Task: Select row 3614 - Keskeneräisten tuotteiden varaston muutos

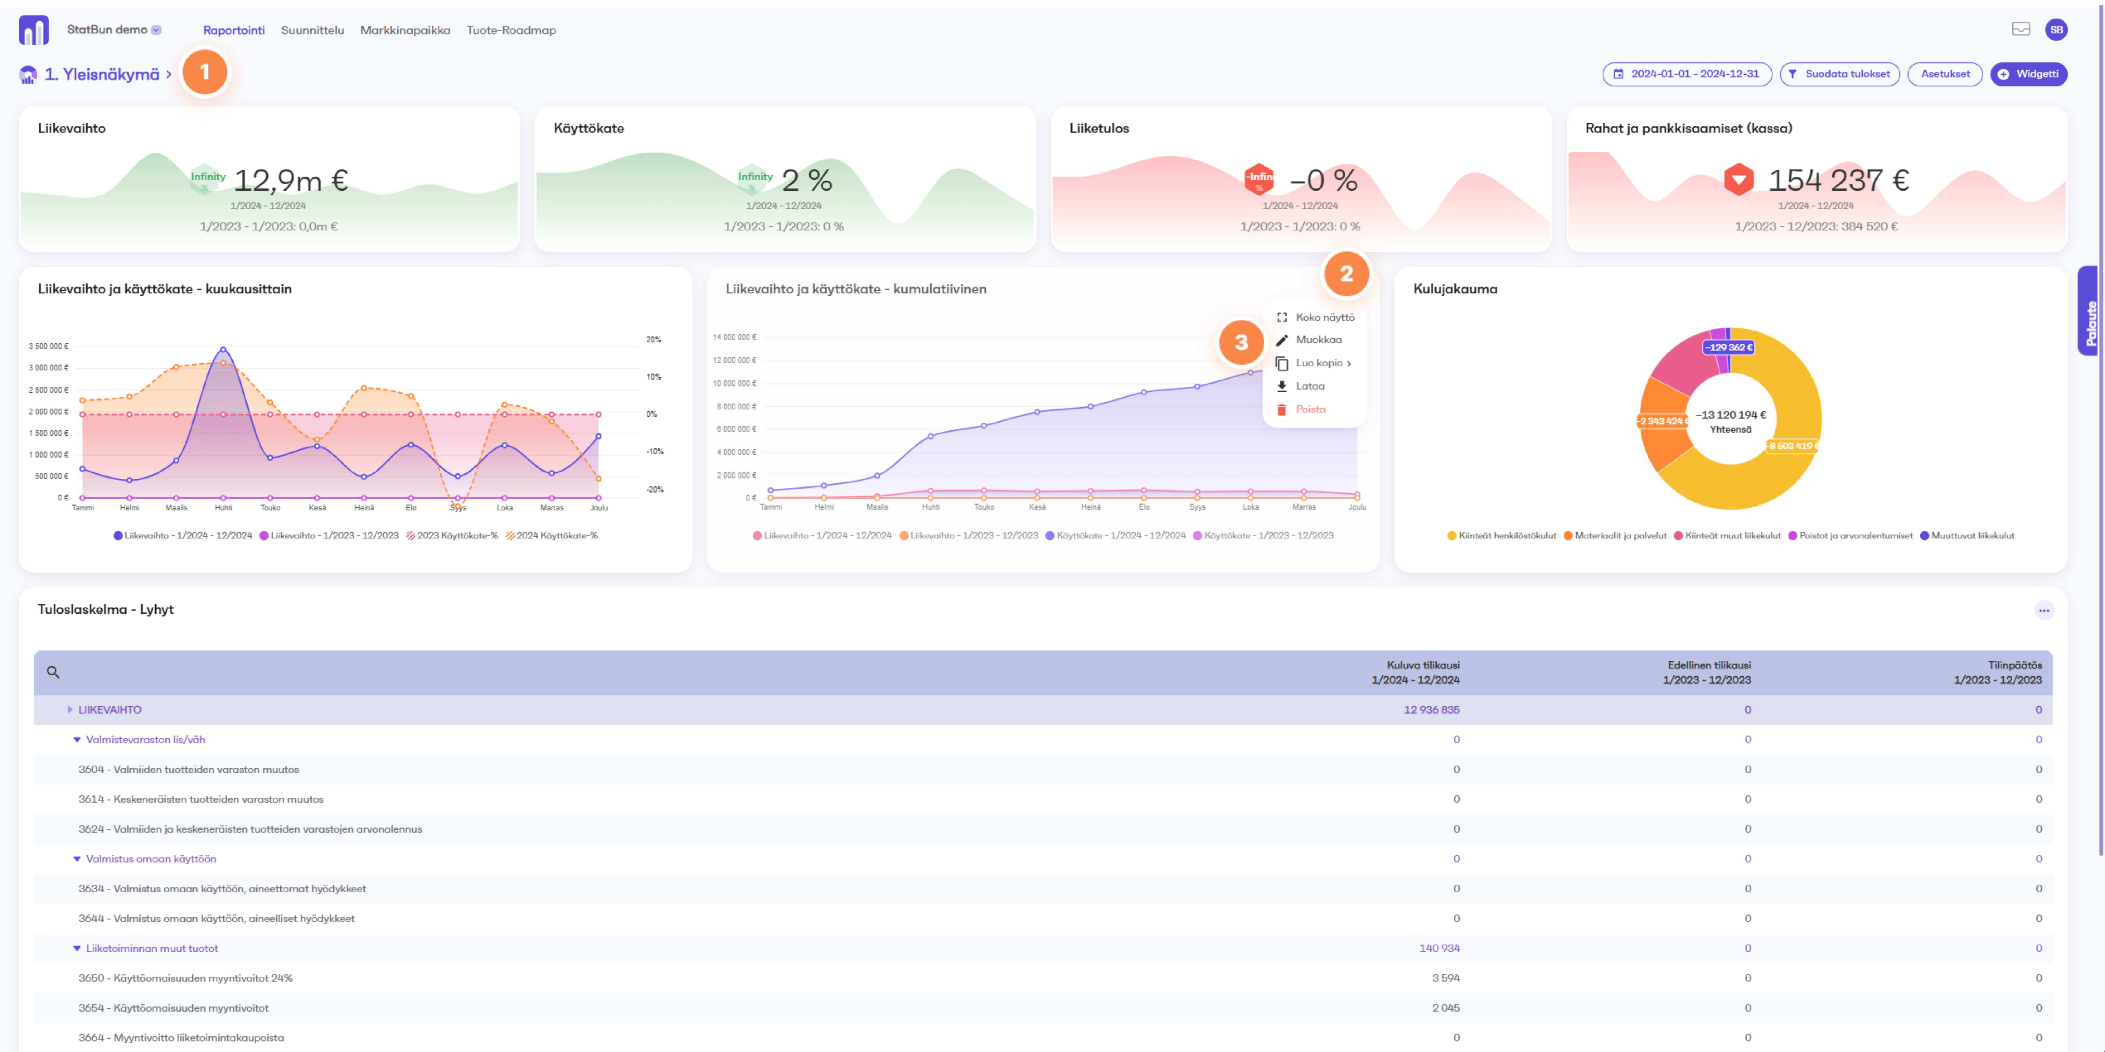Action: point(1043,800)
